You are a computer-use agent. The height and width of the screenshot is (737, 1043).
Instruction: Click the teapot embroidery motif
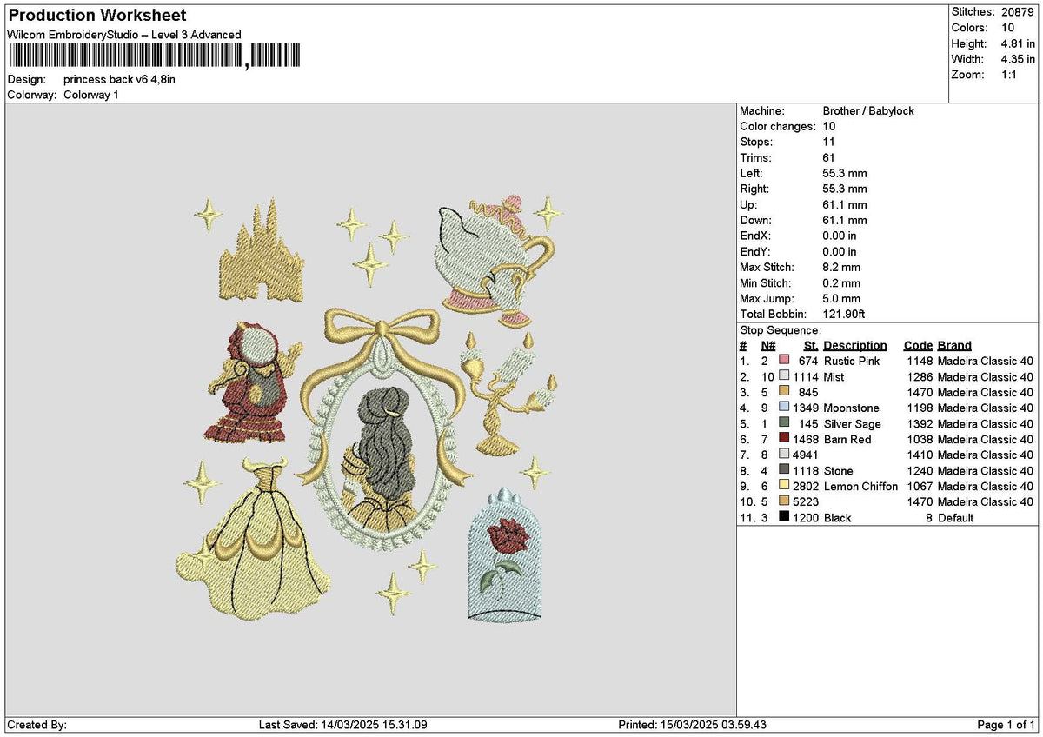(x=495, y=262)
